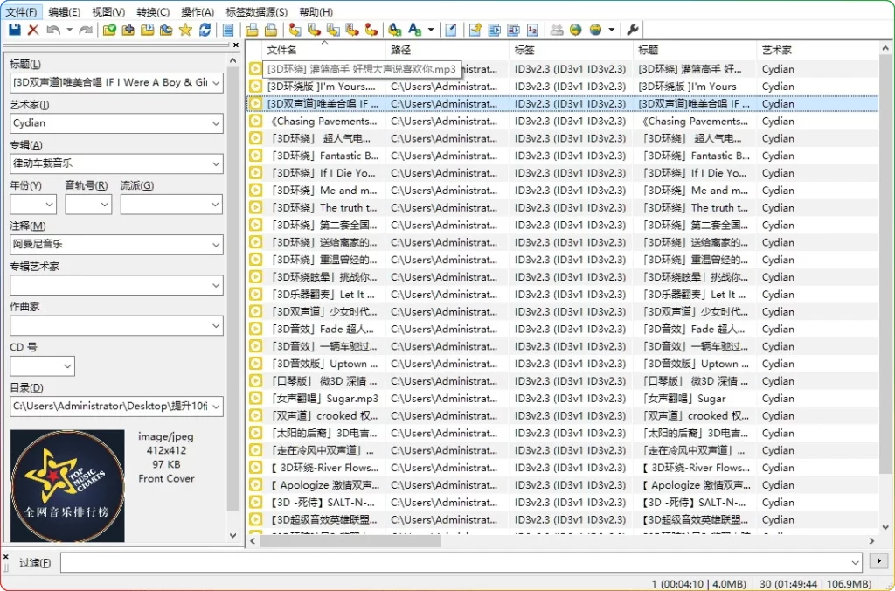Click the filter arrow button bottom right
Screen dimensions: 895x591
878,562
